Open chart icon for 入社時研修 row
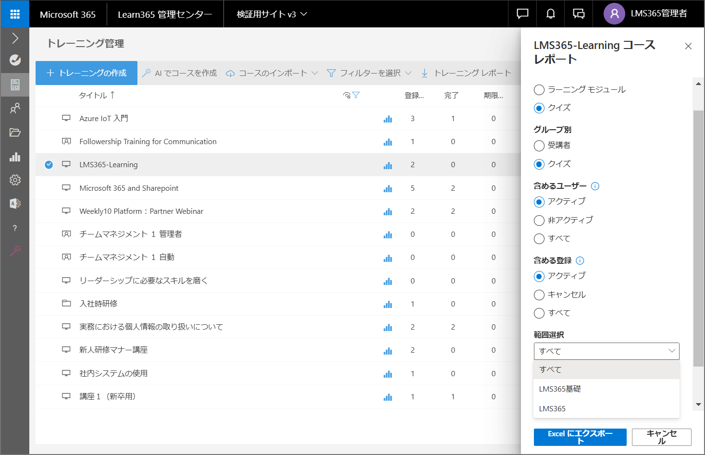The image size is (705, 455). click(388, 304)
